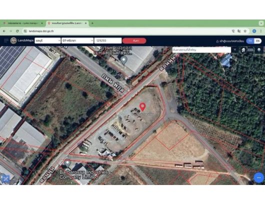Expand the province dropdown
Image resolution: width=265 pixels, height=205 pixels.
[x=47, y=40]
